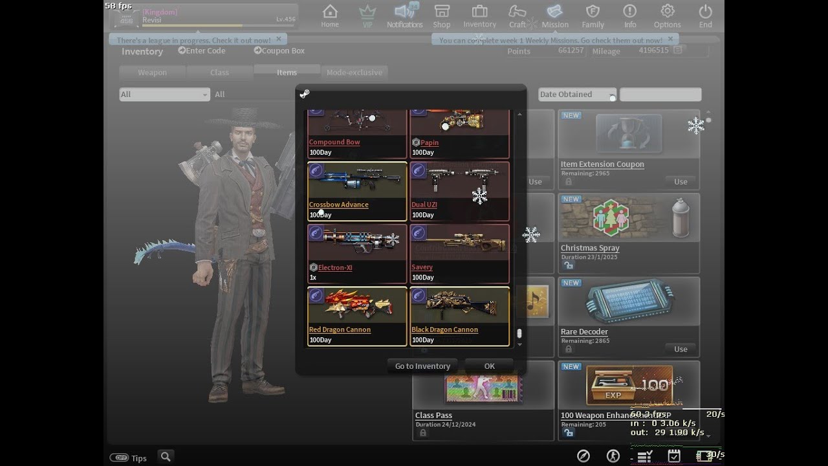Screen dimensions: 828x466
Task: Click the dialog scrollbar thumb
Action: coord(519,334)
